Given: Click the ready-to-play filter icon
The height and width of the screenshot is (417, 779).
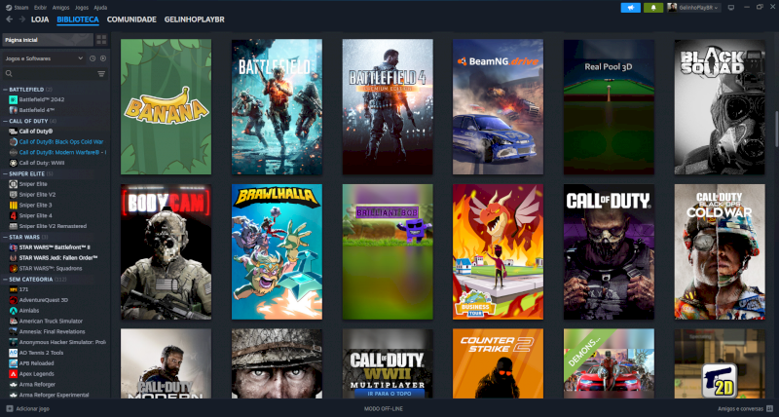Looking at the screenshot, I should tap(103, 58).
